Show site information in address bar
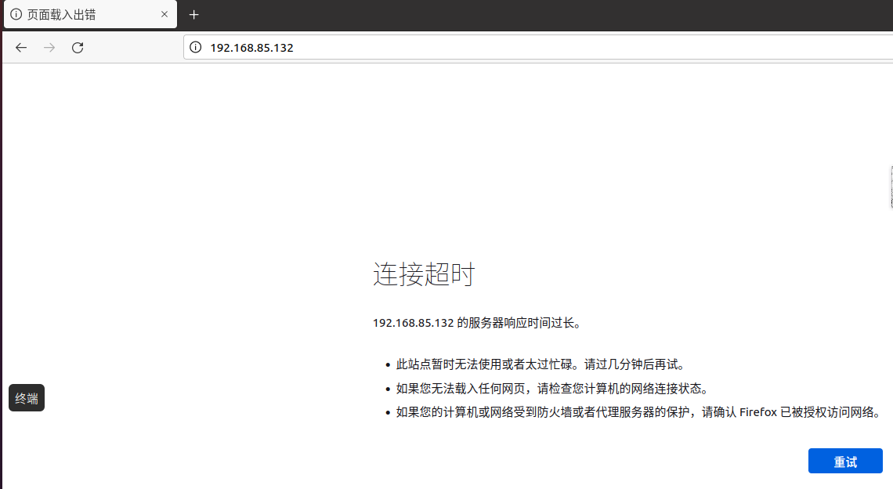 pos(197,48)
